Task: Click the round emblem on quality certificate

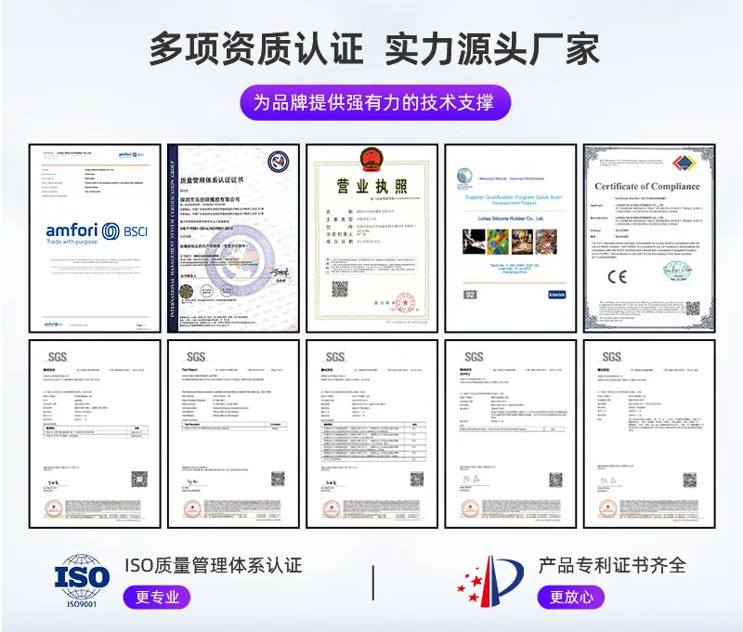Action: click(x=279, y=161)
